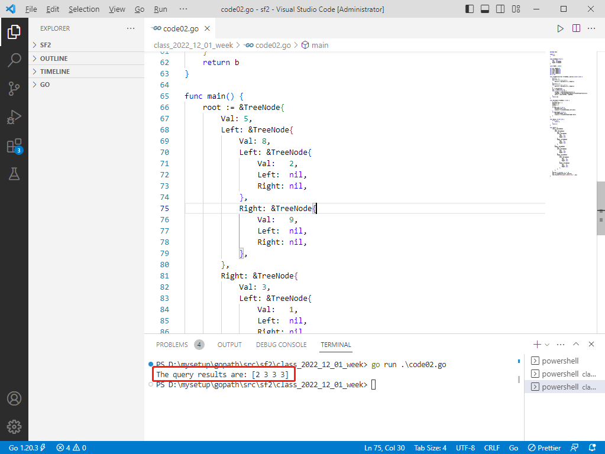Viewport: 605px width, 454px height.
Task: Switch to the PROBLEMS panel tab
Action: click(x=180, y=345)
